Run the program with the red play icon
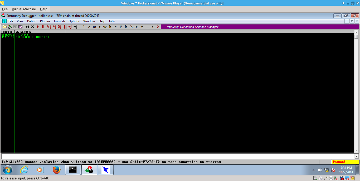 tap(38, 27)
